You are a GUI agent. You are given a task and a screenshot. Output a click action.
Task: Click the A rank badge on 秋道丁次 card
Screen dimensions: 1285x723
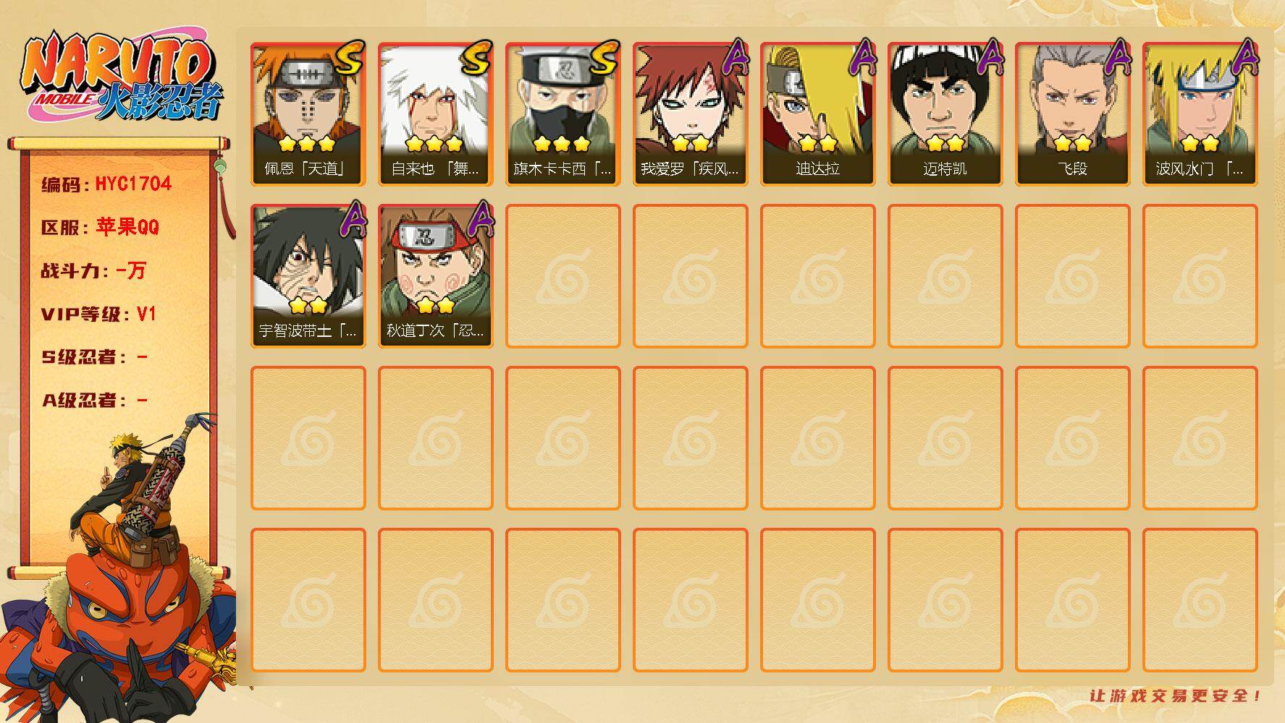coord(480,218)
